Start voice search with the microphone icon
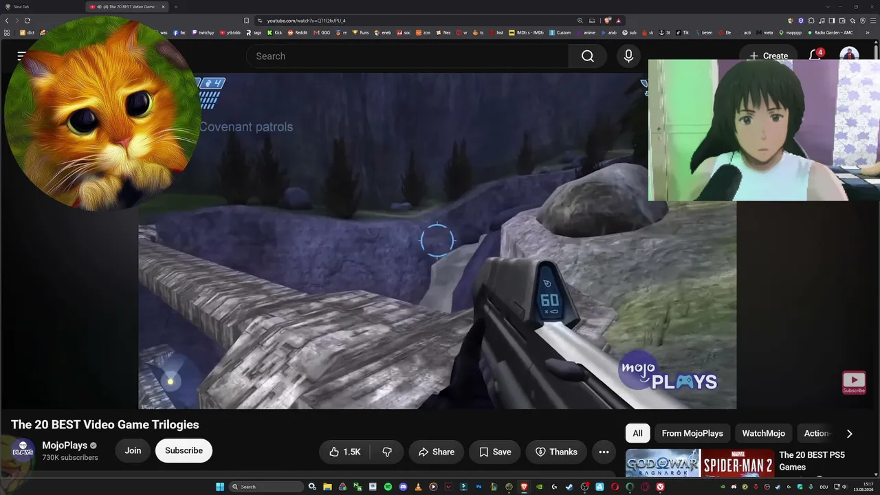Viewport: 880px width, 495px height. click(x=628, y=56)
